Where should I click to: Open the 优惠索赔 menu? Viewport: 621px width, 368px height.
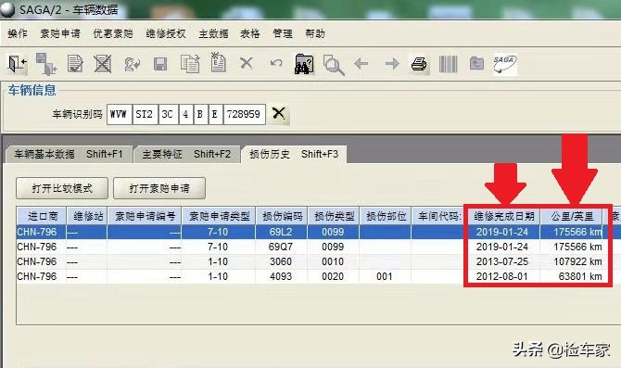(x=113, y=33)
